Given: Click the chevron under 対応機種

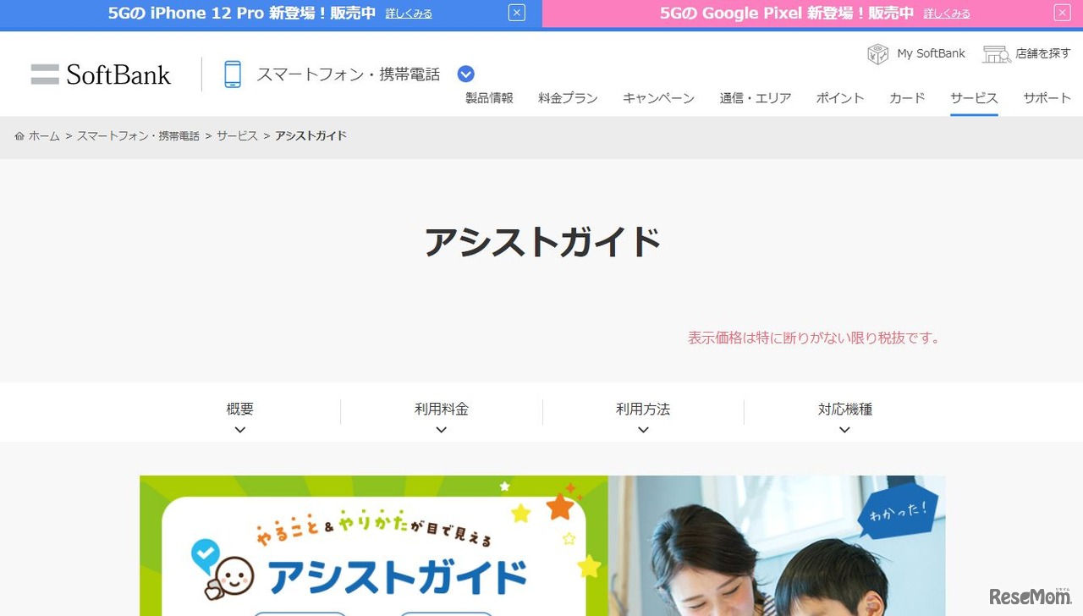Looking at the screenshot, I should (x=844, y=430).
